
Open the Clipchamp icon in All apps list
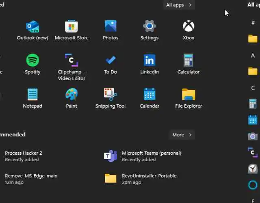point(253,152)
